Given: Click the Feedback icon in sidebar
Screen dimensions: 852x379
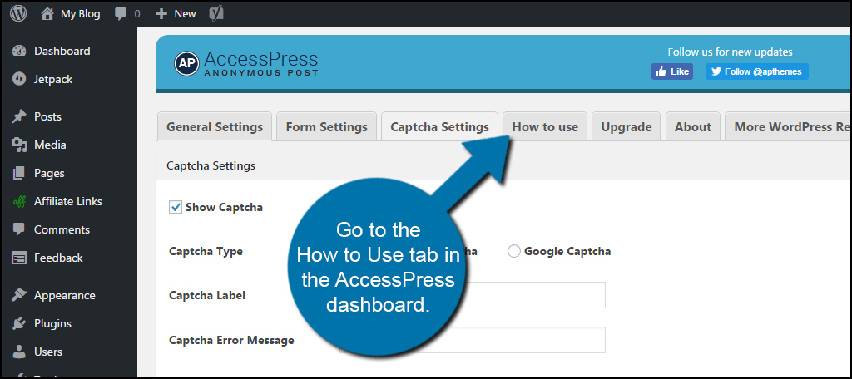Looking at the screenshot, I should 19,258.
